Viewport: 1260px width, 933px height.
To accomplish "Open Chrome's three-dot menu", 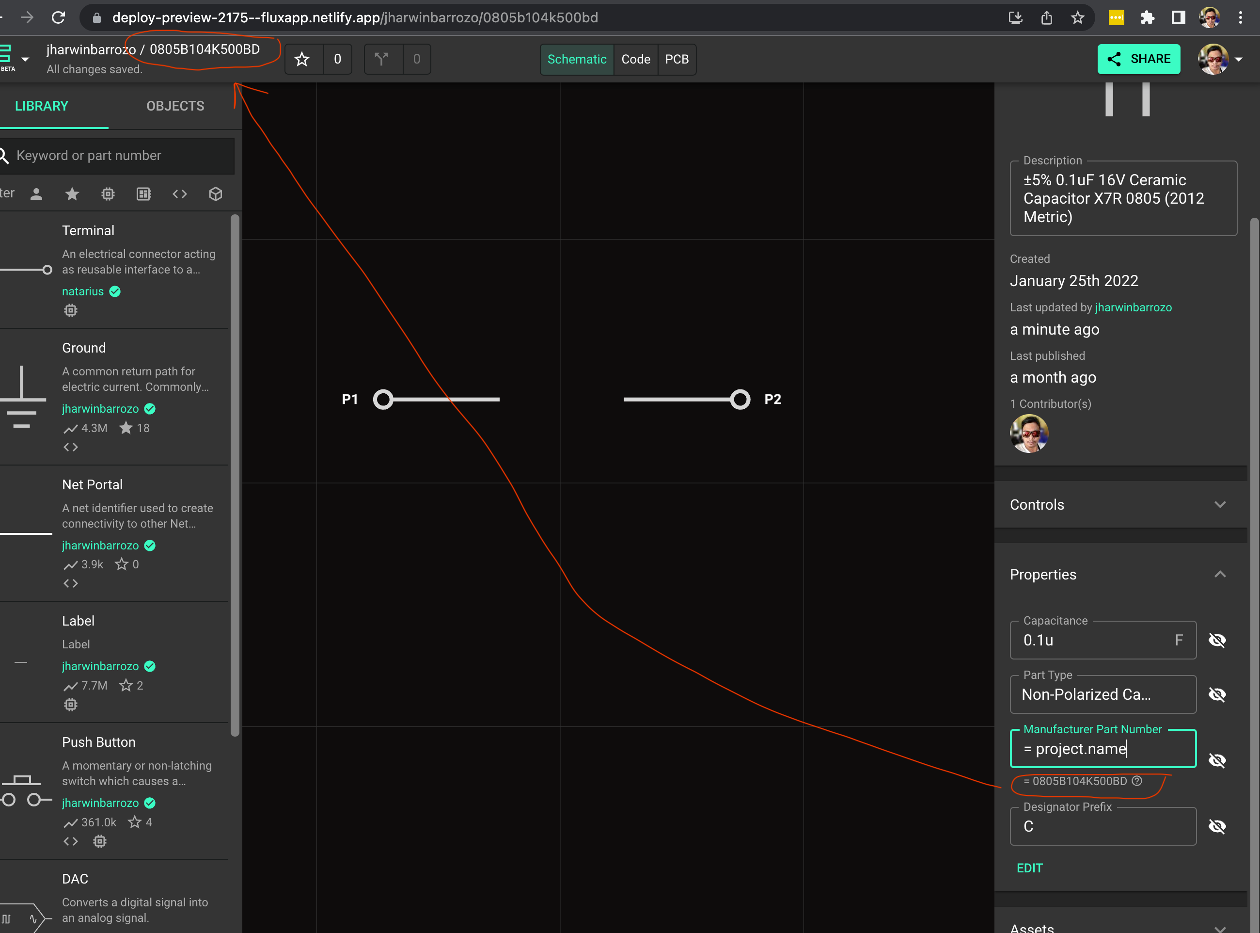I will 1240,17.
